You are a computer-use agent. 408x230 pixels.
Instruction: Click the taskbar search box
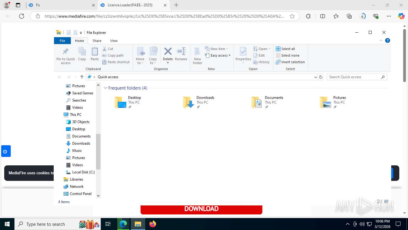click(58, 224)
